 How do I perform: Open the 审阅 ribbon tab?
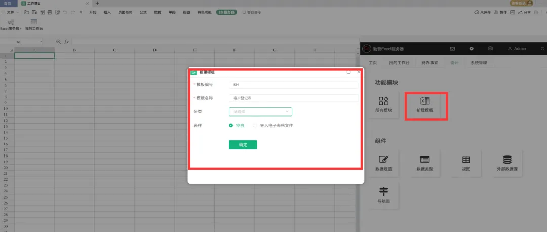[x=172, y=12]
